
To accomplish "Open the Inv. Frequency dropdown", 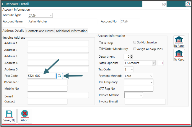I will [151, 82].
